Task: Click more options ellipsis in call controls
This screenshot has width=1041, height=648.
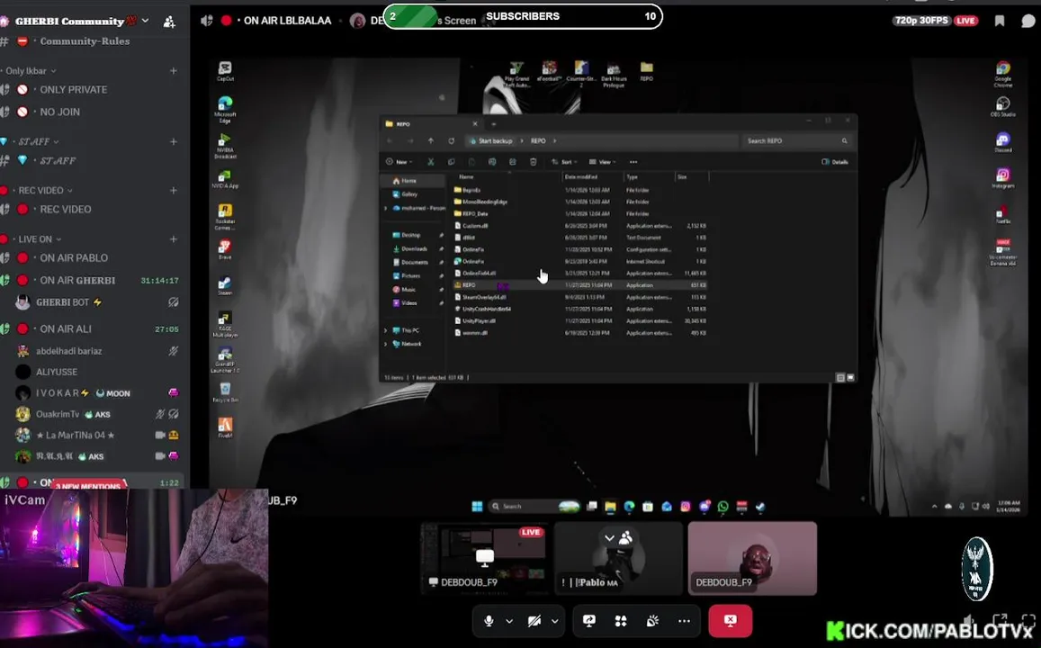Action: coord(684,621)
